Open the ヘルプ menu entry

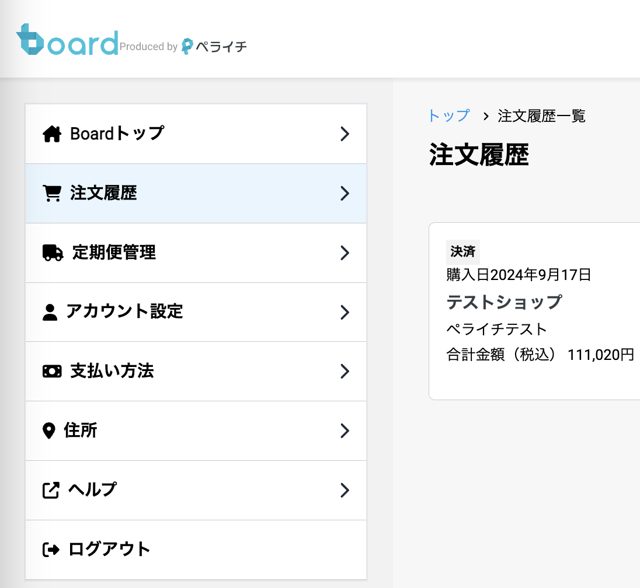coord(92,489)
